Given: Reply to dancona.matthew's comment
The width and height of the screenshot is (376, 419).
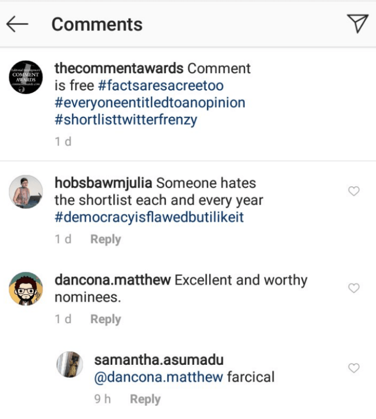Looking at the screenshot, I should 105,319.
